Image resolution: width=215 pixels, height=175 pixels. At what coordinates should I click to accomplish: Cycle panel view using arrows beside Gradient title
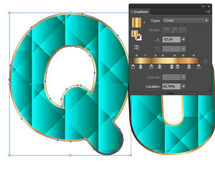(132, 12)
